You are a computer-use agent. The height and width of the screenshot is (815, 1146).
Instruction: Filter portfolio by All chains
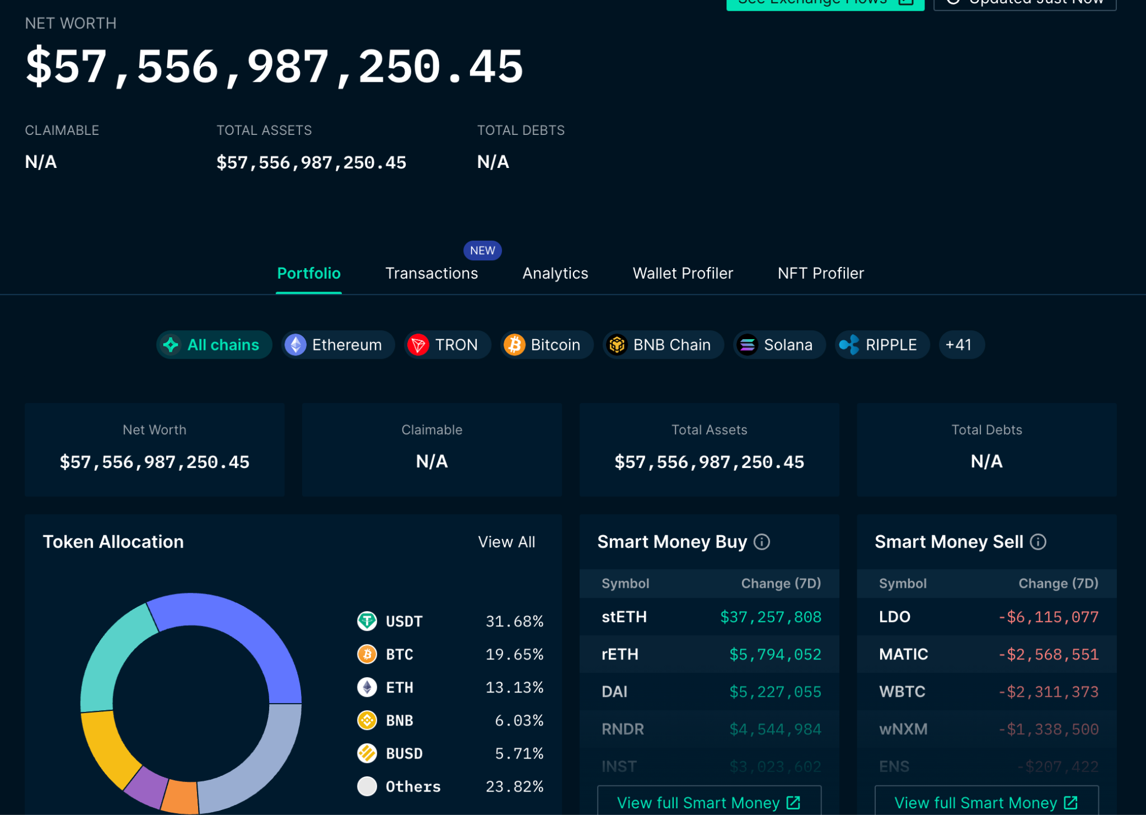[214, 345]
